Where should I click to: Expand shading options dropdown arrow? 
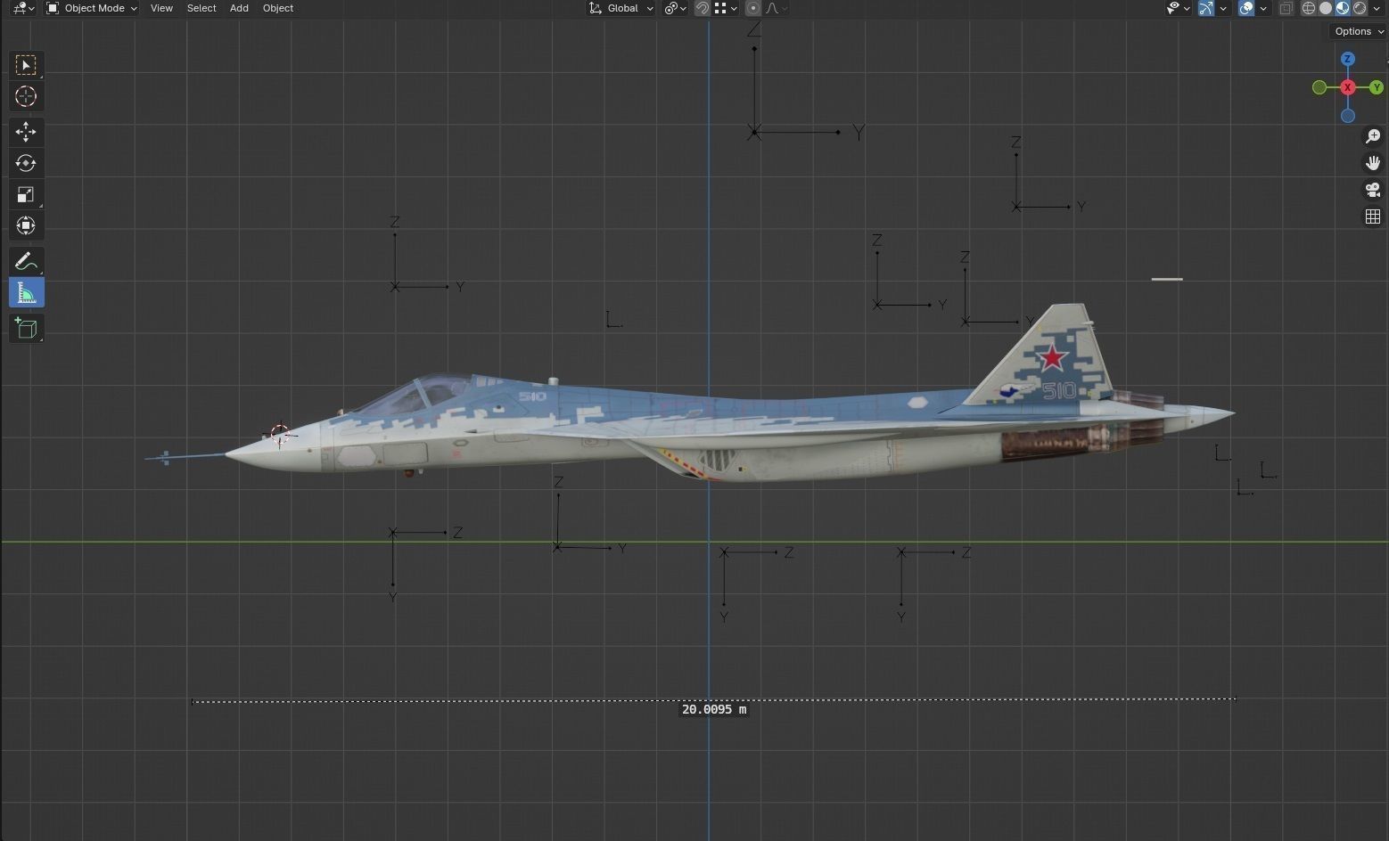[1377, 8]
